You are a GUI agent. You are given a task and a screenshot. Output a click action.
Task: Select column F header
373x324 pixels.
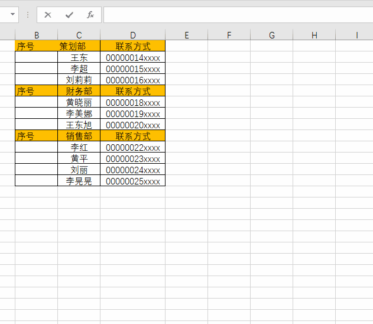[229, 35]
